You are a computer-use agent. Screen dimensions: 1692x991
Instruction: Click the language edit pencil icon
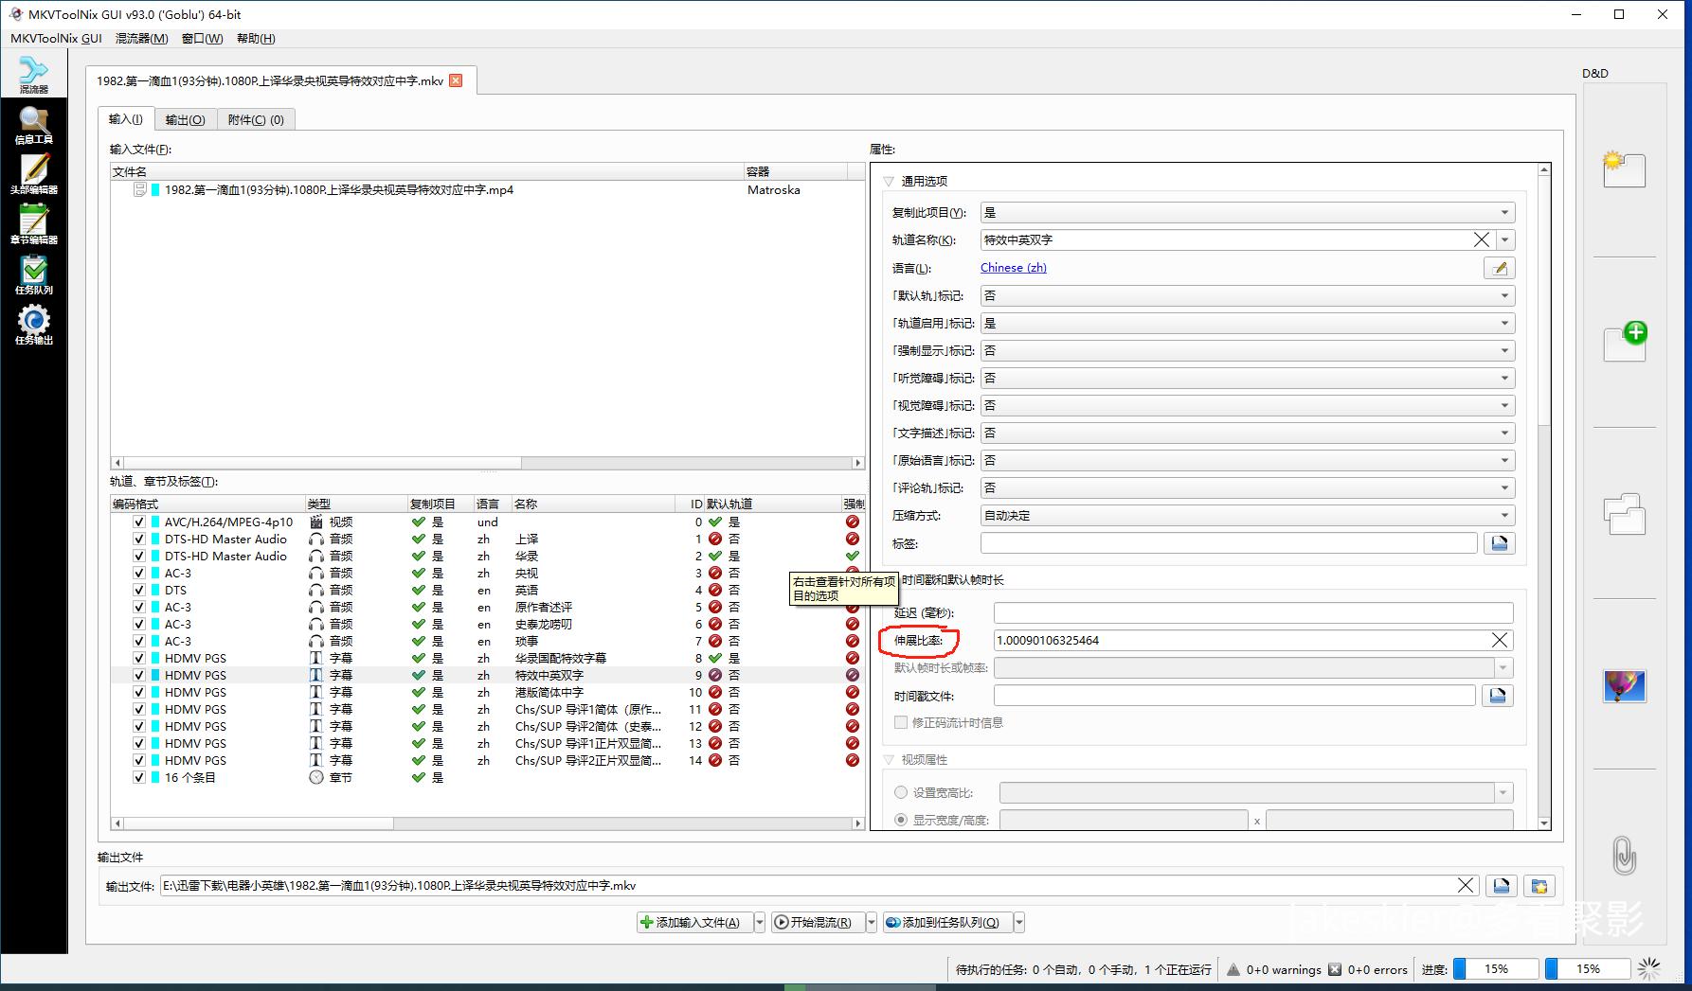tap(1499, 268)
